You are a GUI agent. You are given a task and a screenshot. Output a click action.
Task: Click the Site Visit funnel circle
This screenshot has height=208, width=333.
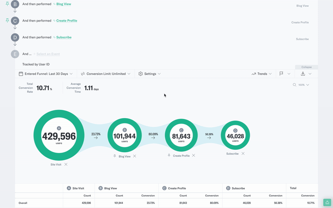coord(59,135)
